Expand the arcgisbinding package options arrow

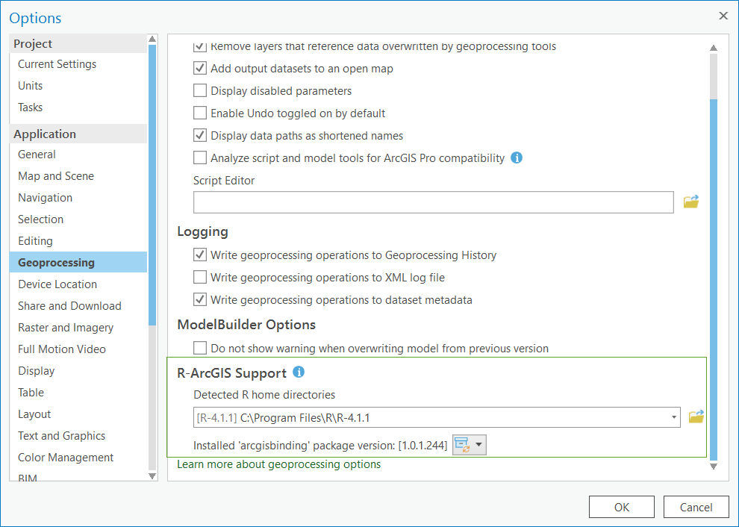coord(479,446)
